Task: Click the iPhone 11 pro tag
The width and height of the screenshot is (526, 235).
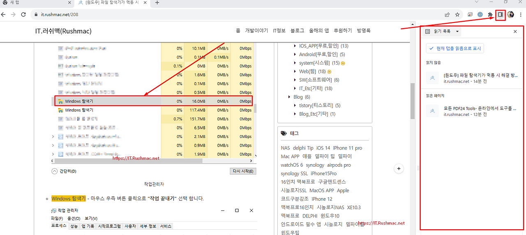Action: pyautogui.click(x=348, y=148)
